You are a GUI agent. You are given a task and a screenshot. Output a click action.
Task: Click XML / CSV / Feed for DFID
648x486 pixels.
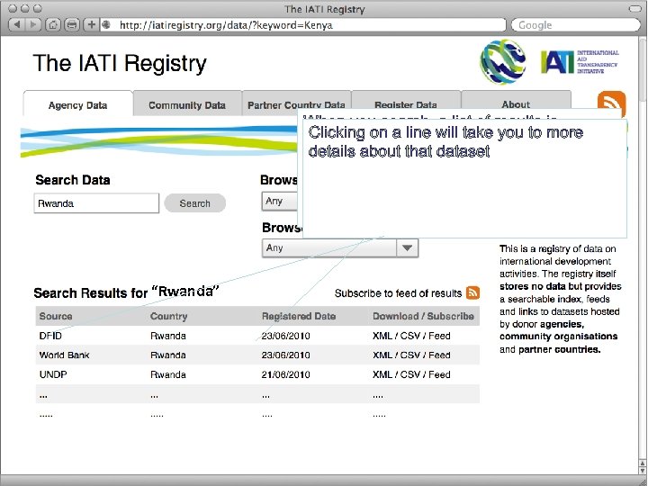[411, 336]
